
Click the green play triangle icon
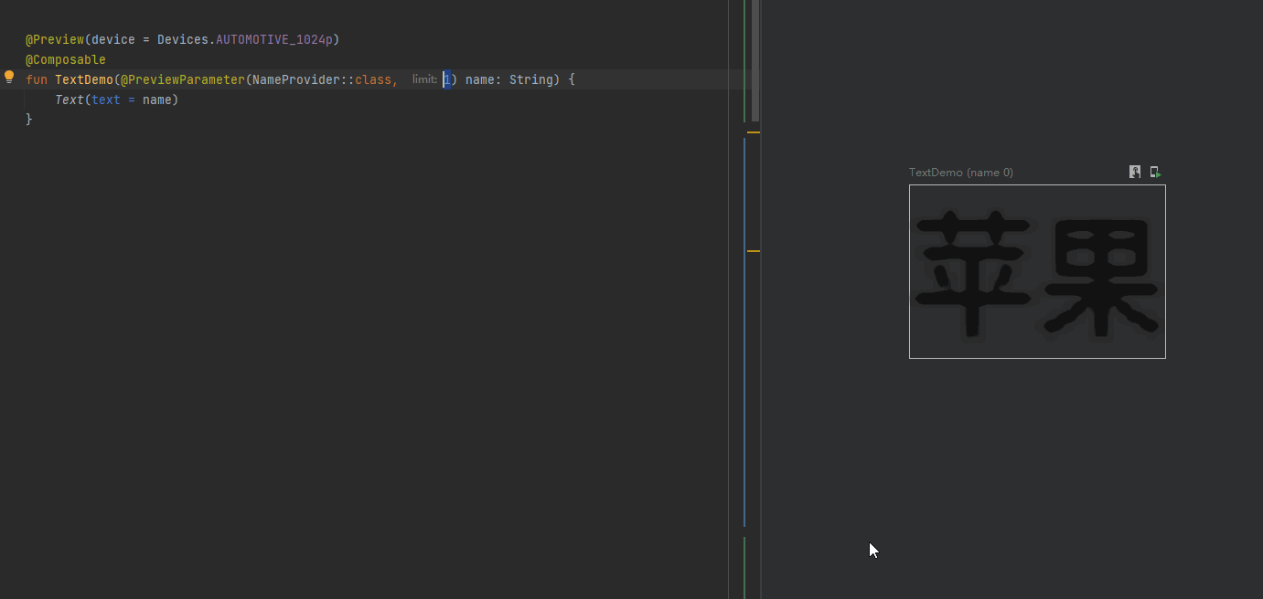coord(1157,173)
